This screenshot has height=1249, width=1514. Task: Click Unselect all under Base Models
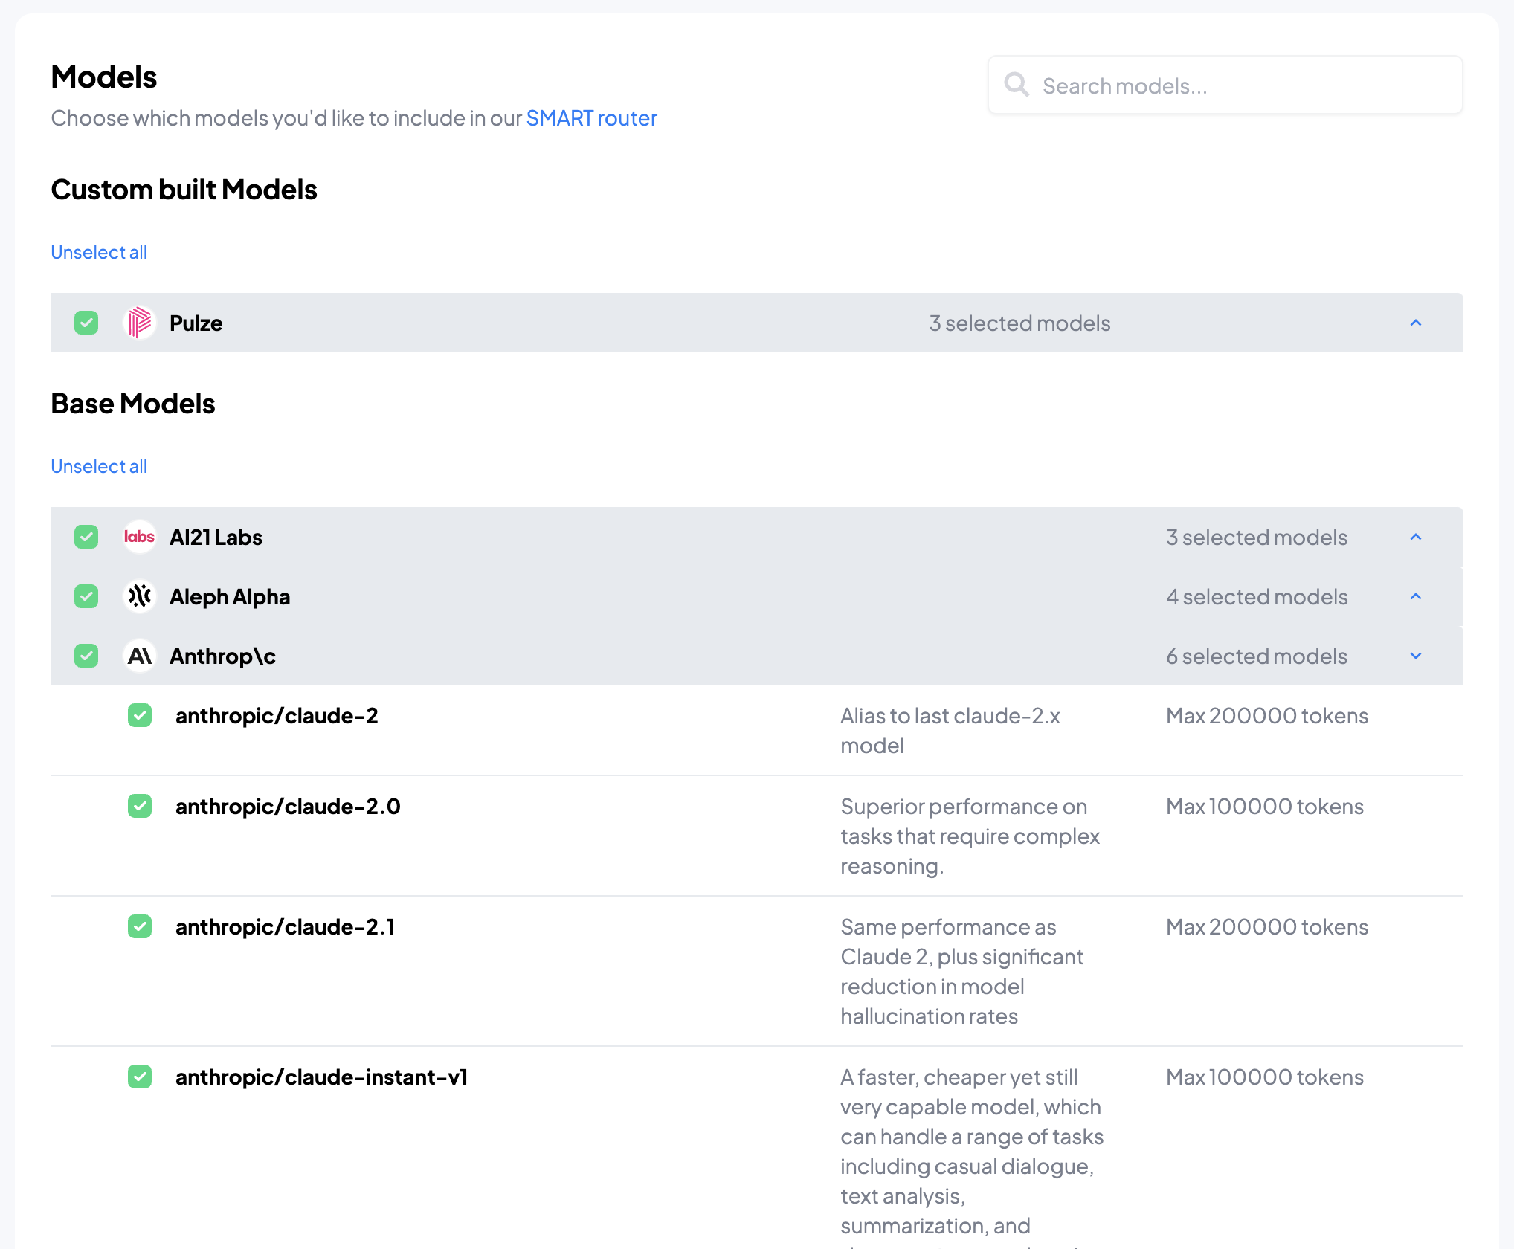coord(99,466)
